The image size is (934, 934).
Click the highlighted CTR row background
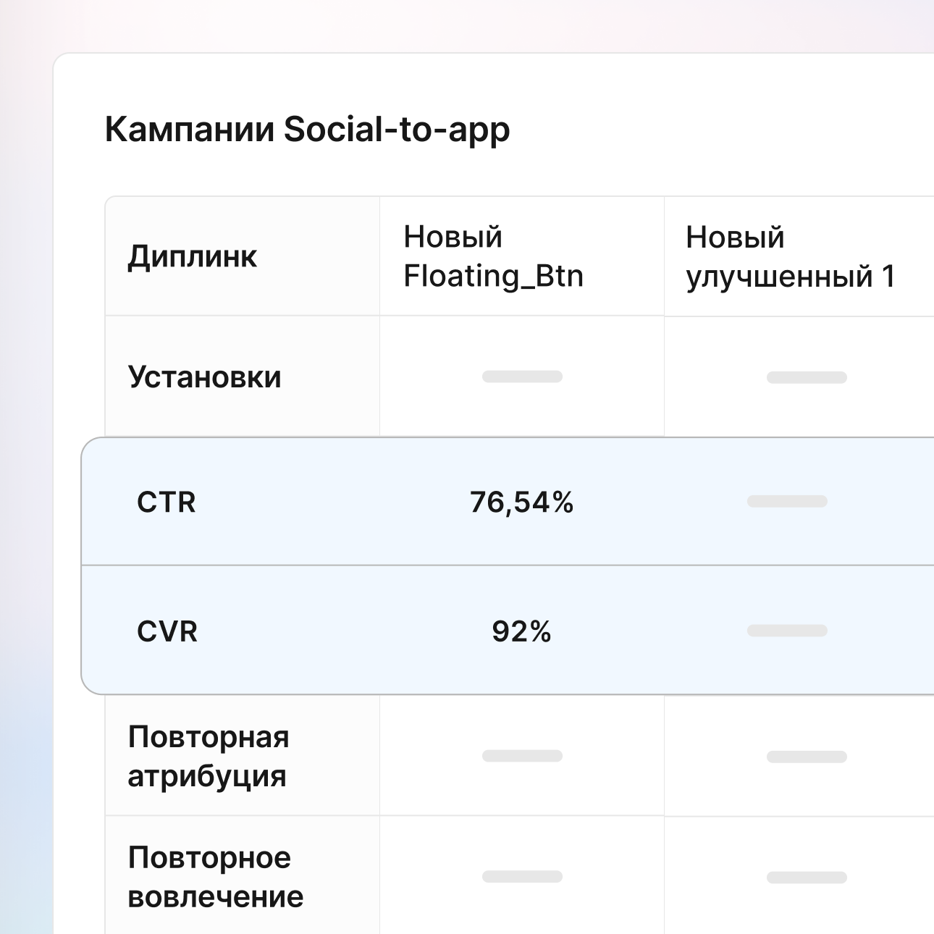coord(326,536)
